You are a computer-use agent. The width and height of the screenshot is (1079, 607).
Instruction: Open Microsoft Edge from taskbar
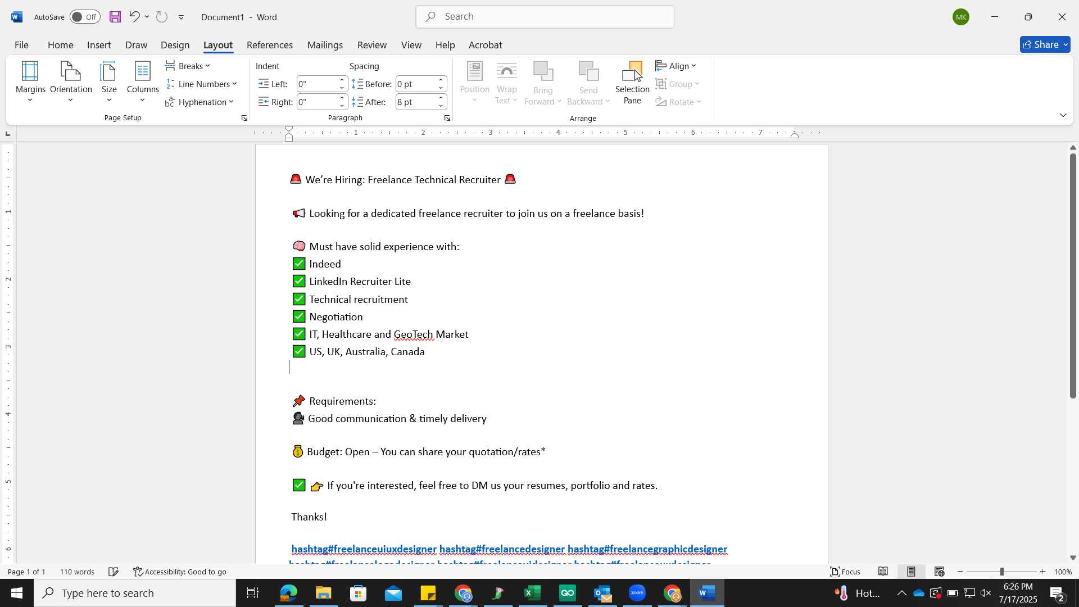(288, 594)
